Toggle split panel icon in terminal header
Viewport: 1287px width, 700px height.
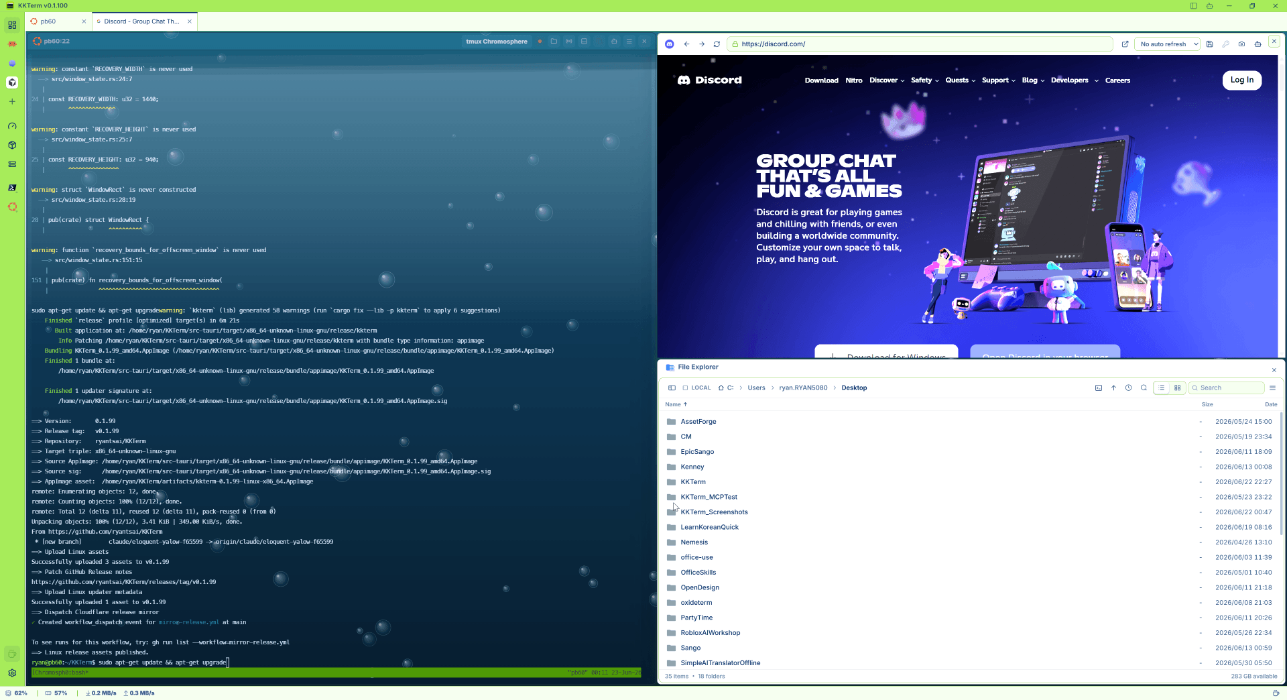pyautogui.click(x=584, y=42)
